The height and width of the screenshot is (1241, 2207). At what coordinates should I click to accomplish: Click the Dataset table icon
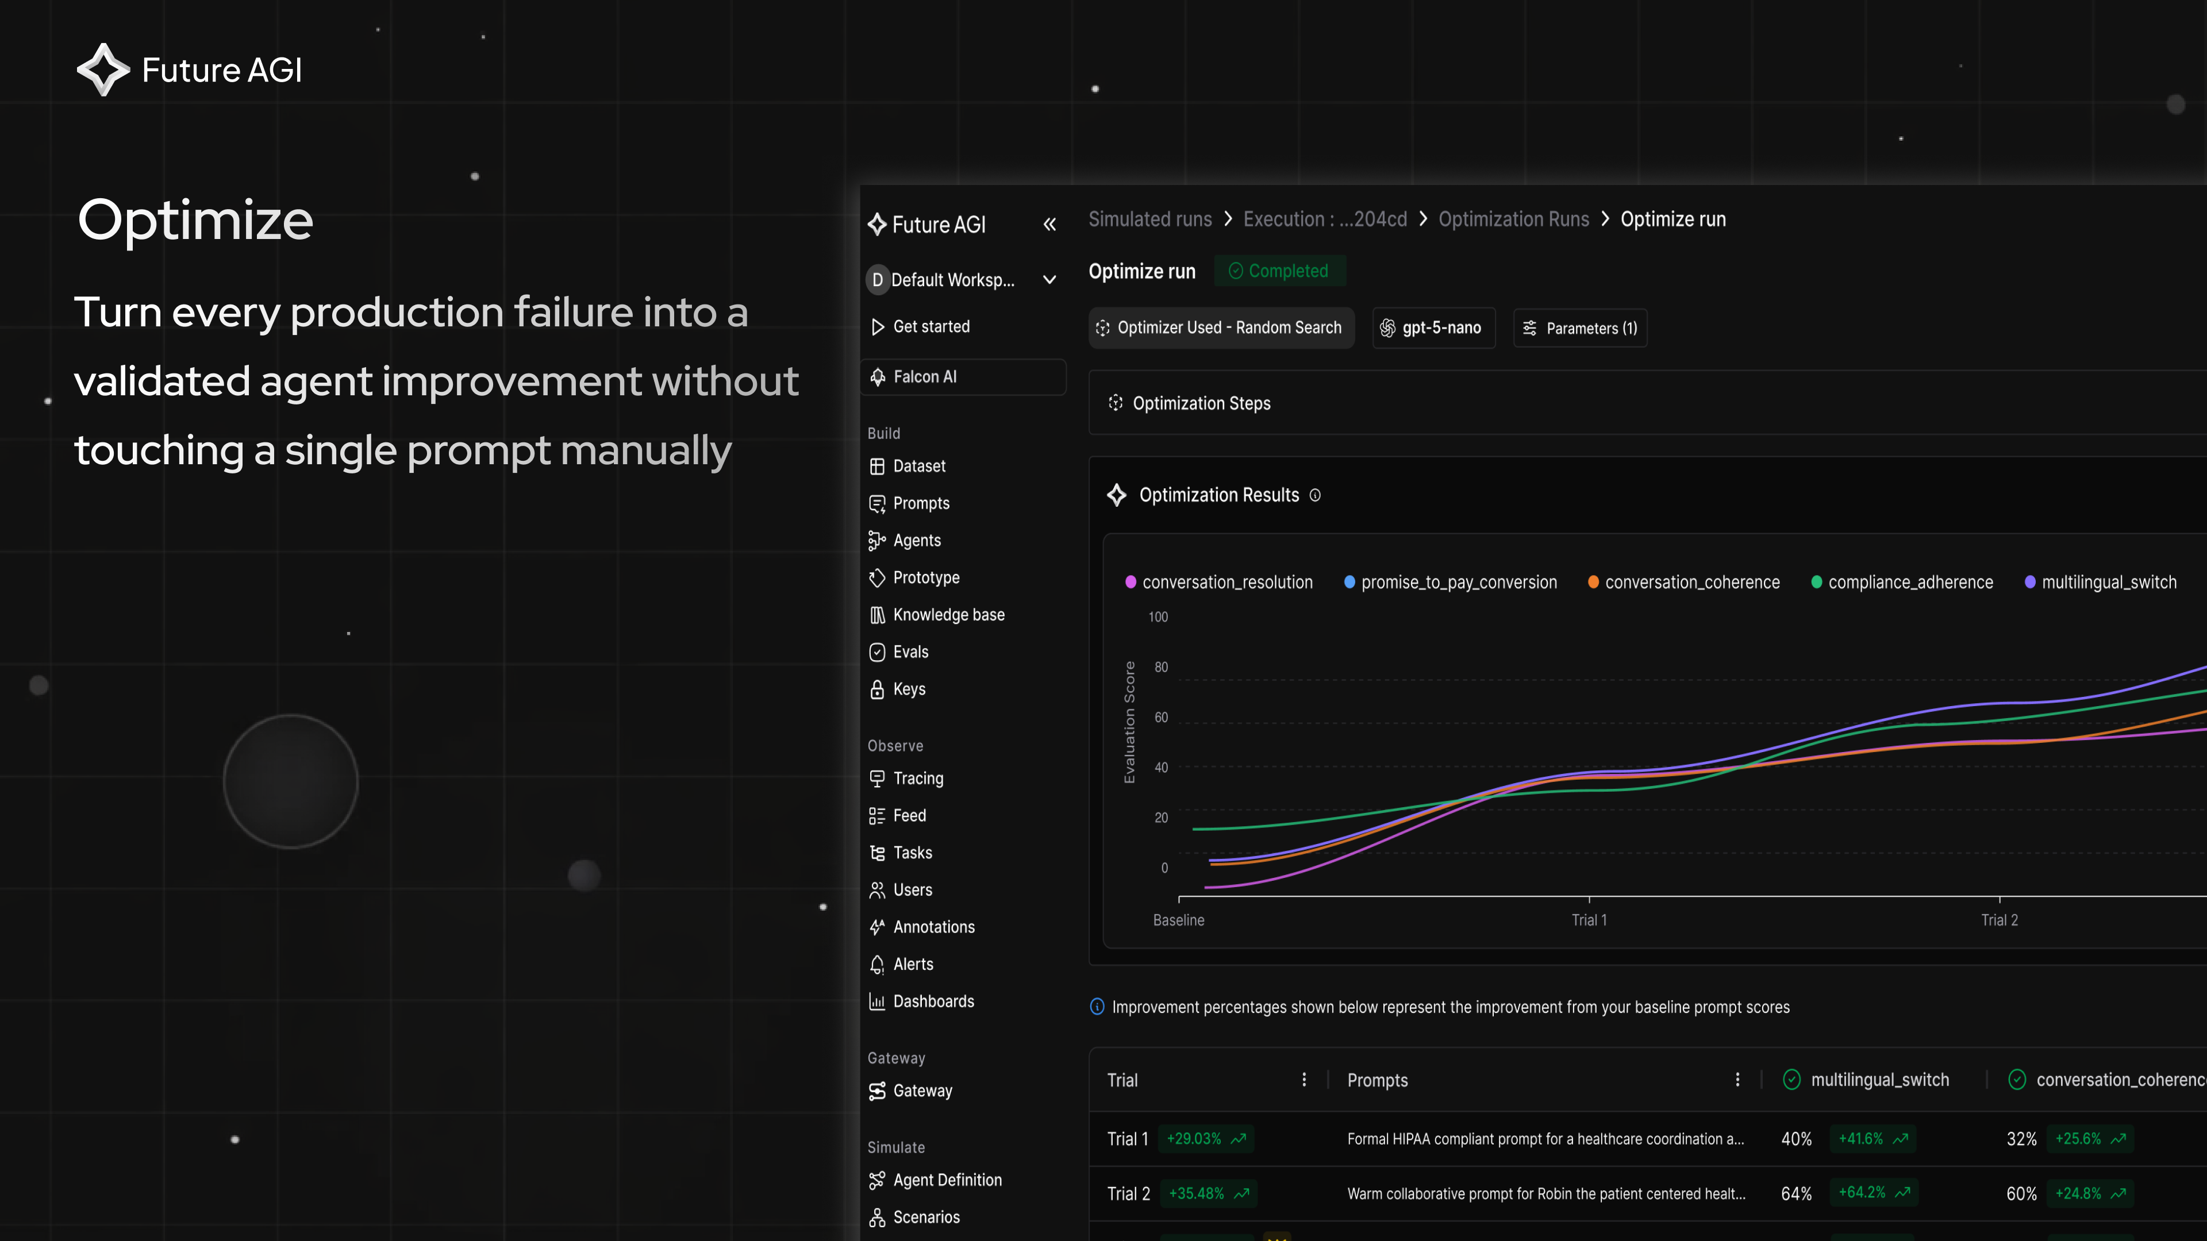(877, 467)
